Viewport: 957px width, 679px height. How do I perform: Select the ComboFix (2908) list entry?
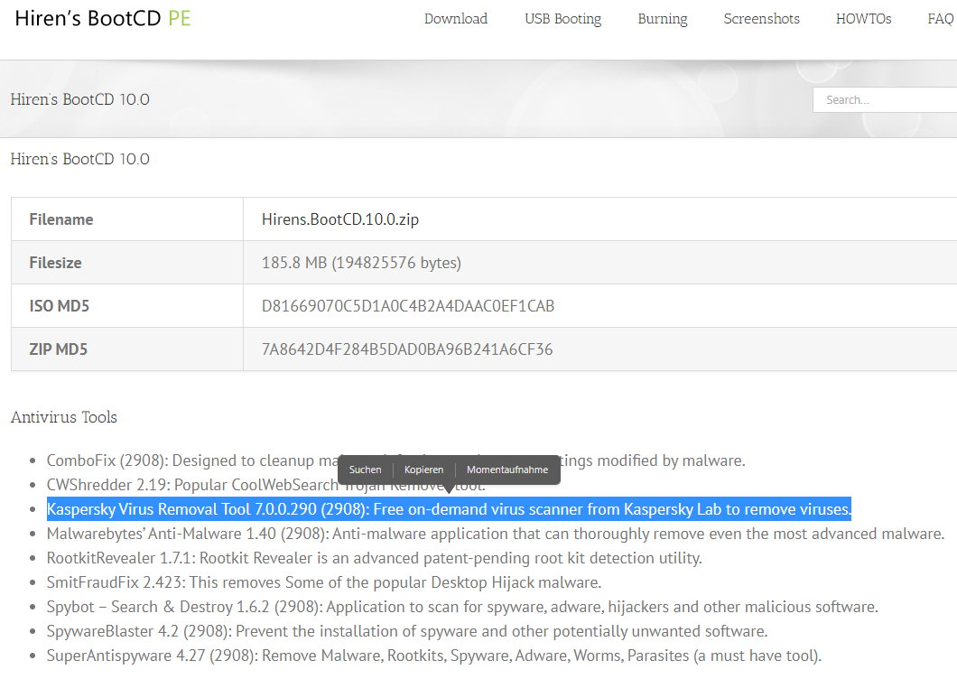point(395,460)
